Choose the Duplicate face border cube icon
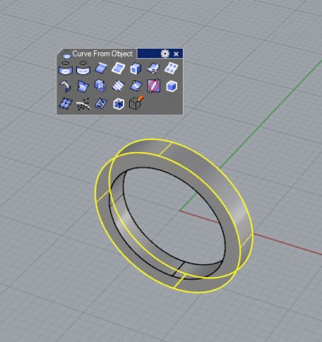 coord(135,68)
